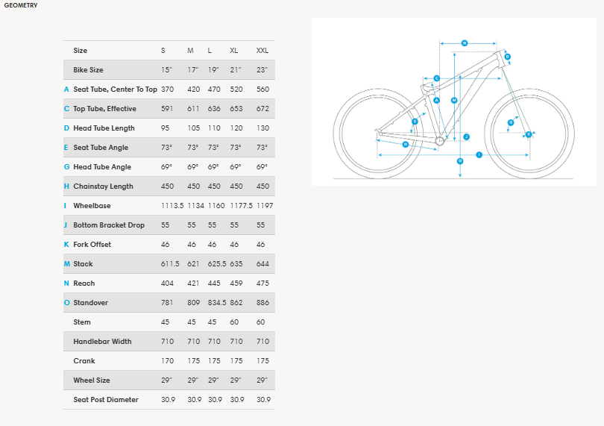Click the J bottom bracket drop marker

coord(466,137)
